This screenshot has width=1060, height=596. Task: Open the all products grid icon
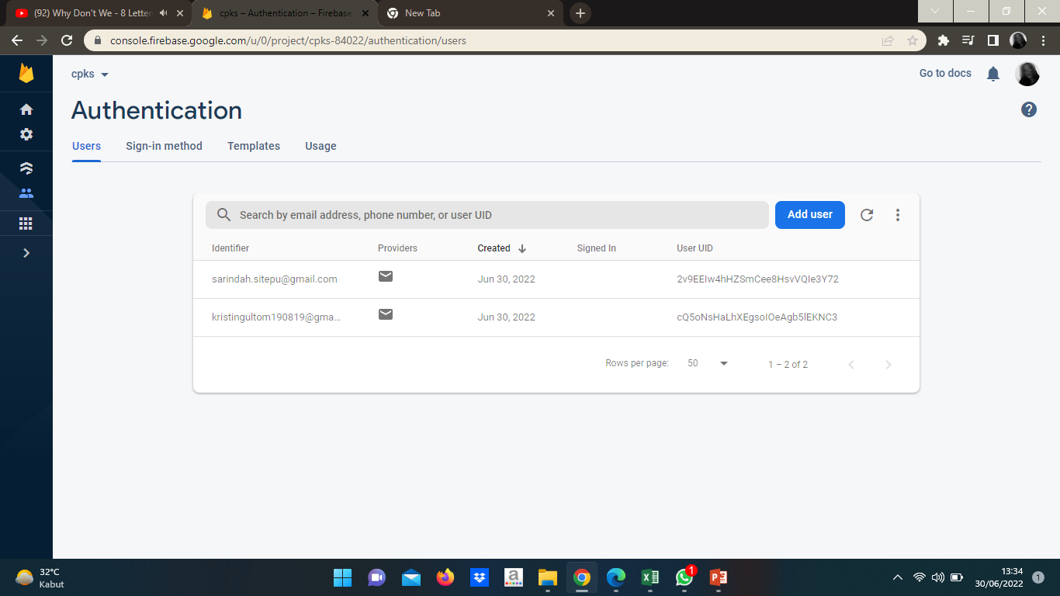tap(26, 223)
